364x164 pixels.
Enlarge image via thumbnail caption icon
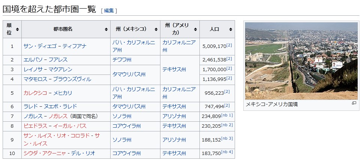354,103
